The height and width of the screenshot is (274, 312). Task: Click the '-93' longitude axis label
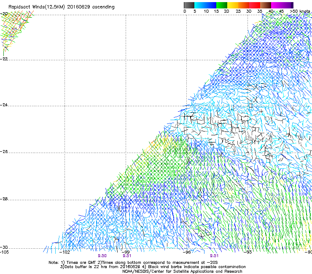pyautogui.click(x=248, y=252)
